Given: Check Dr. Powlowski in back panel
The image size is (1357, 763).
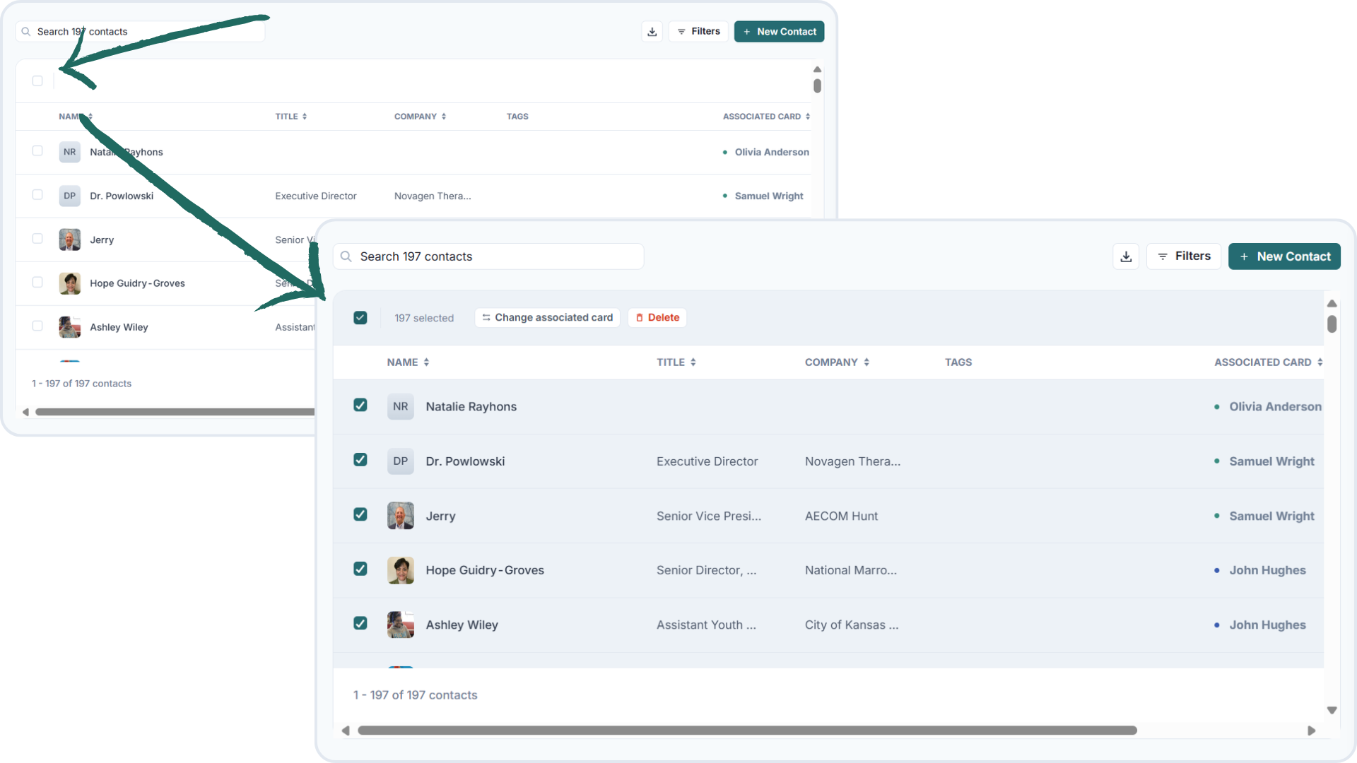Looking at the screenshot, I should (37, 194).
